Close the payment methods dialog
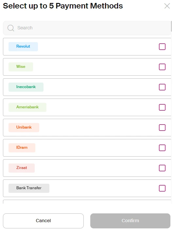 167,6
